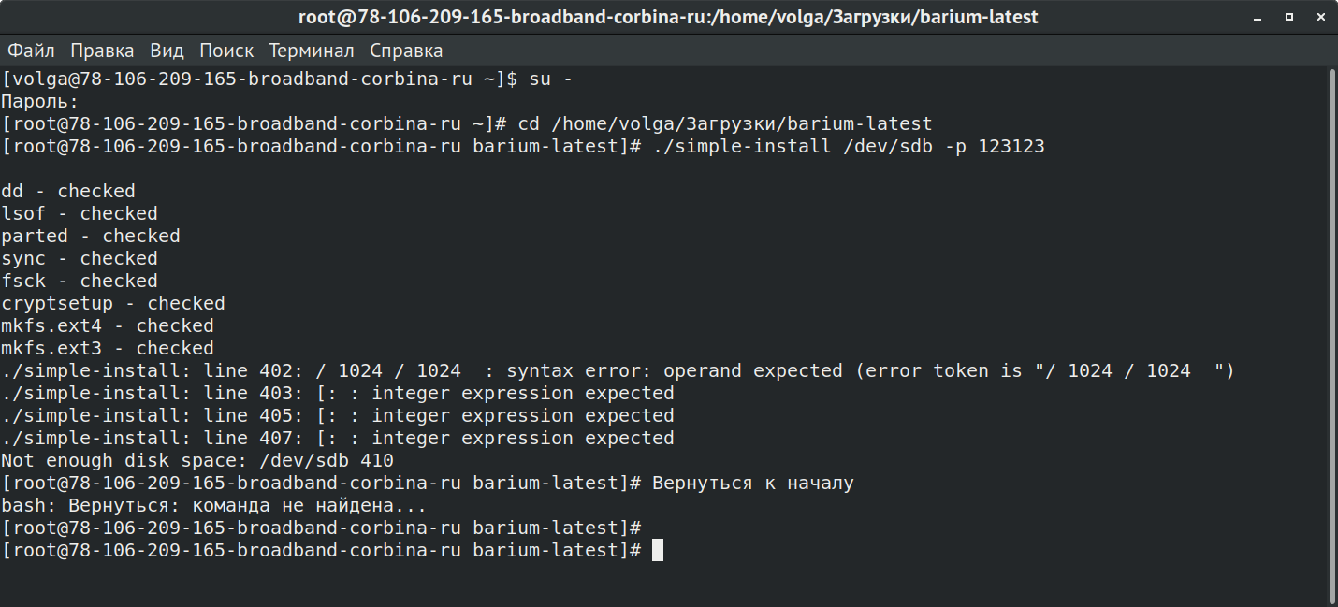Open the Файл menu
This screenshot has width=1338, height=607.
[x=31, y=51]
